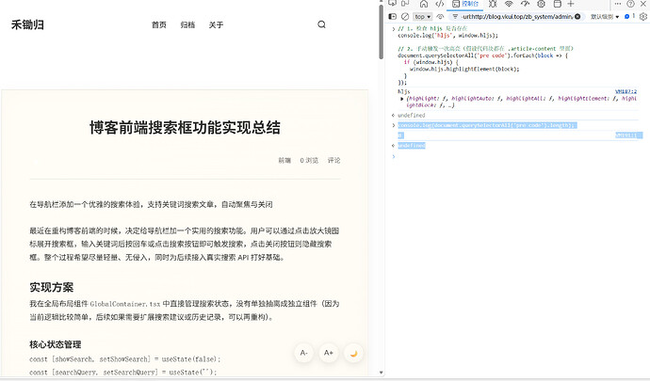The width and height of the screenshot is (650, 381).
Task: Open the blog search magnifier icon
Action: (322, 25)
